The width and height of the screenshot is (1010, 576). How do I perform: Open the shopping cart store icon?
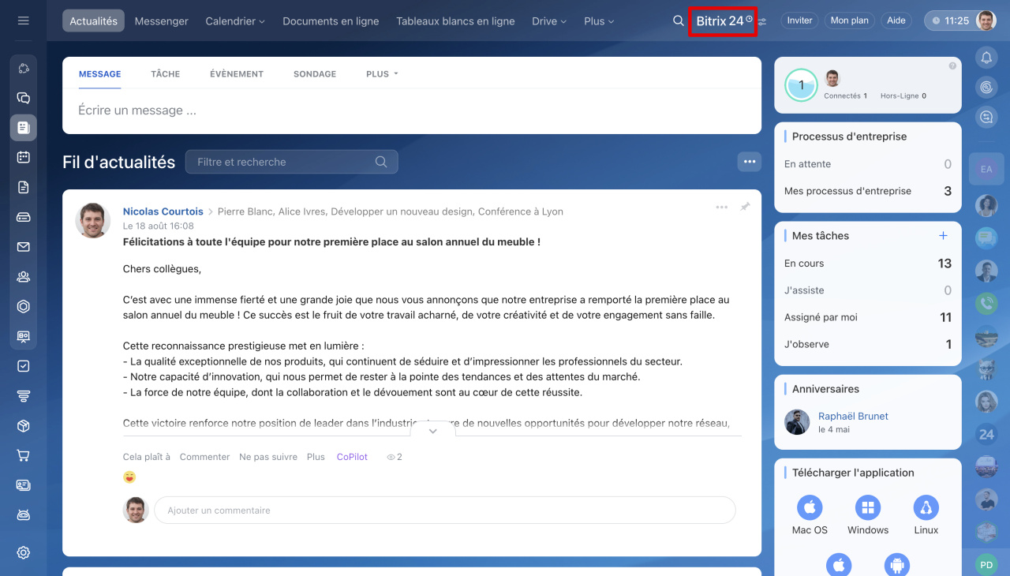pos(23,455)
